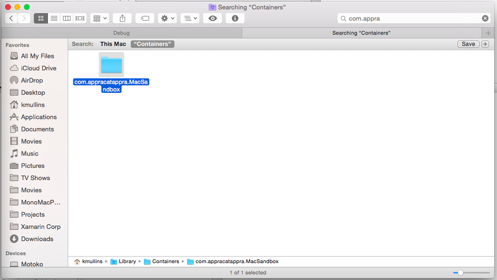Switch to the Debug tab

(x=121, y=33)
